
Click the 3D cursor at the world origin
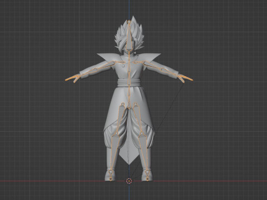[129, 181]
